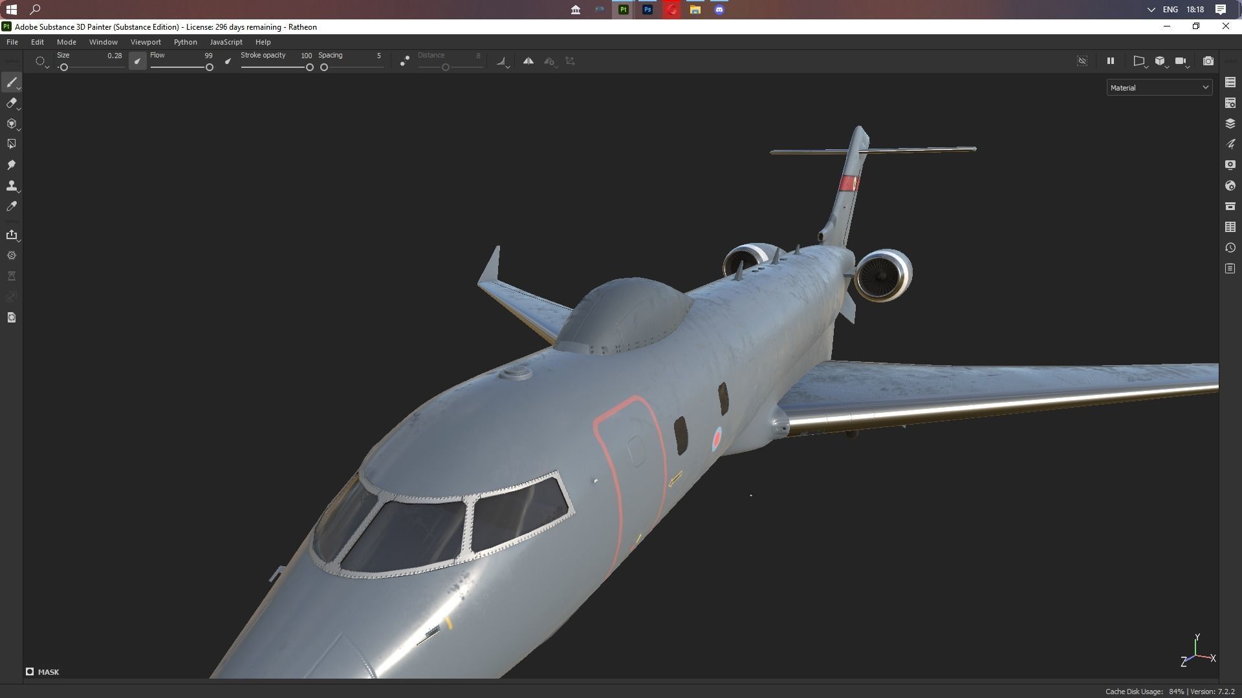
Task: Toggle lazy mouse
Action: point(404,61)
